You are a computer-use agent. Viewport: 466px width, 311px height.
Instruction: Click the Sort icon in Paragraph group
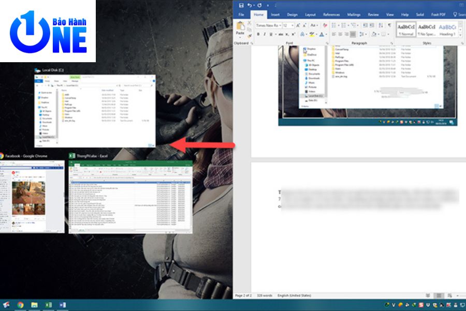point(381,25)
